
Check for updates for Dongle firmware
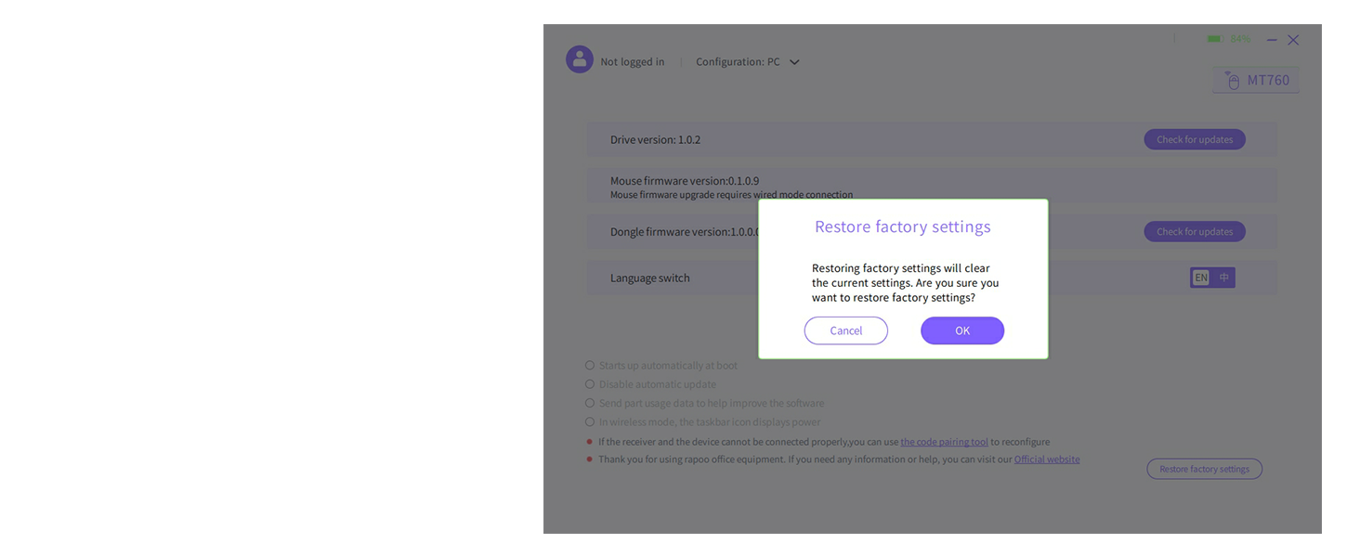[x=1194, y=231]
